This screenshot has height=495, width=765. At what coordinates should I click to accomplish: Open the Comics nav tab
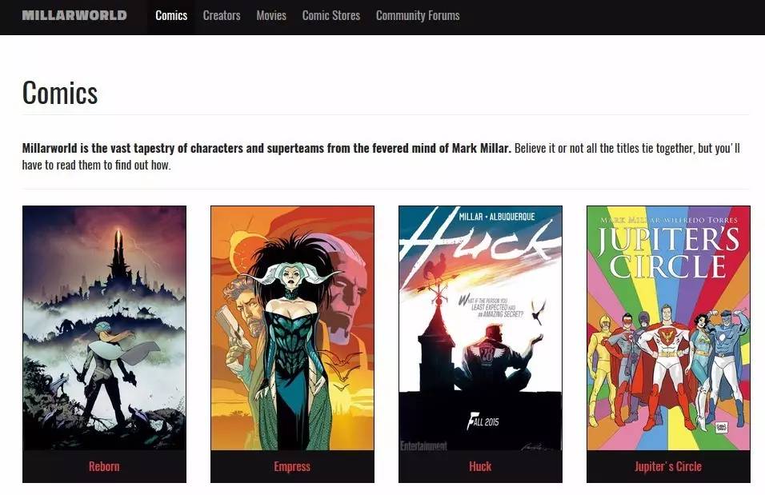(x=171, y=16)
